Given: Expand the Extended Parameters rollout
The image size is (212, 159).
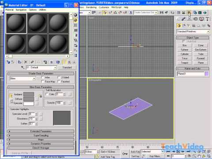Looking at the screenshot, I should pos(41,131).
